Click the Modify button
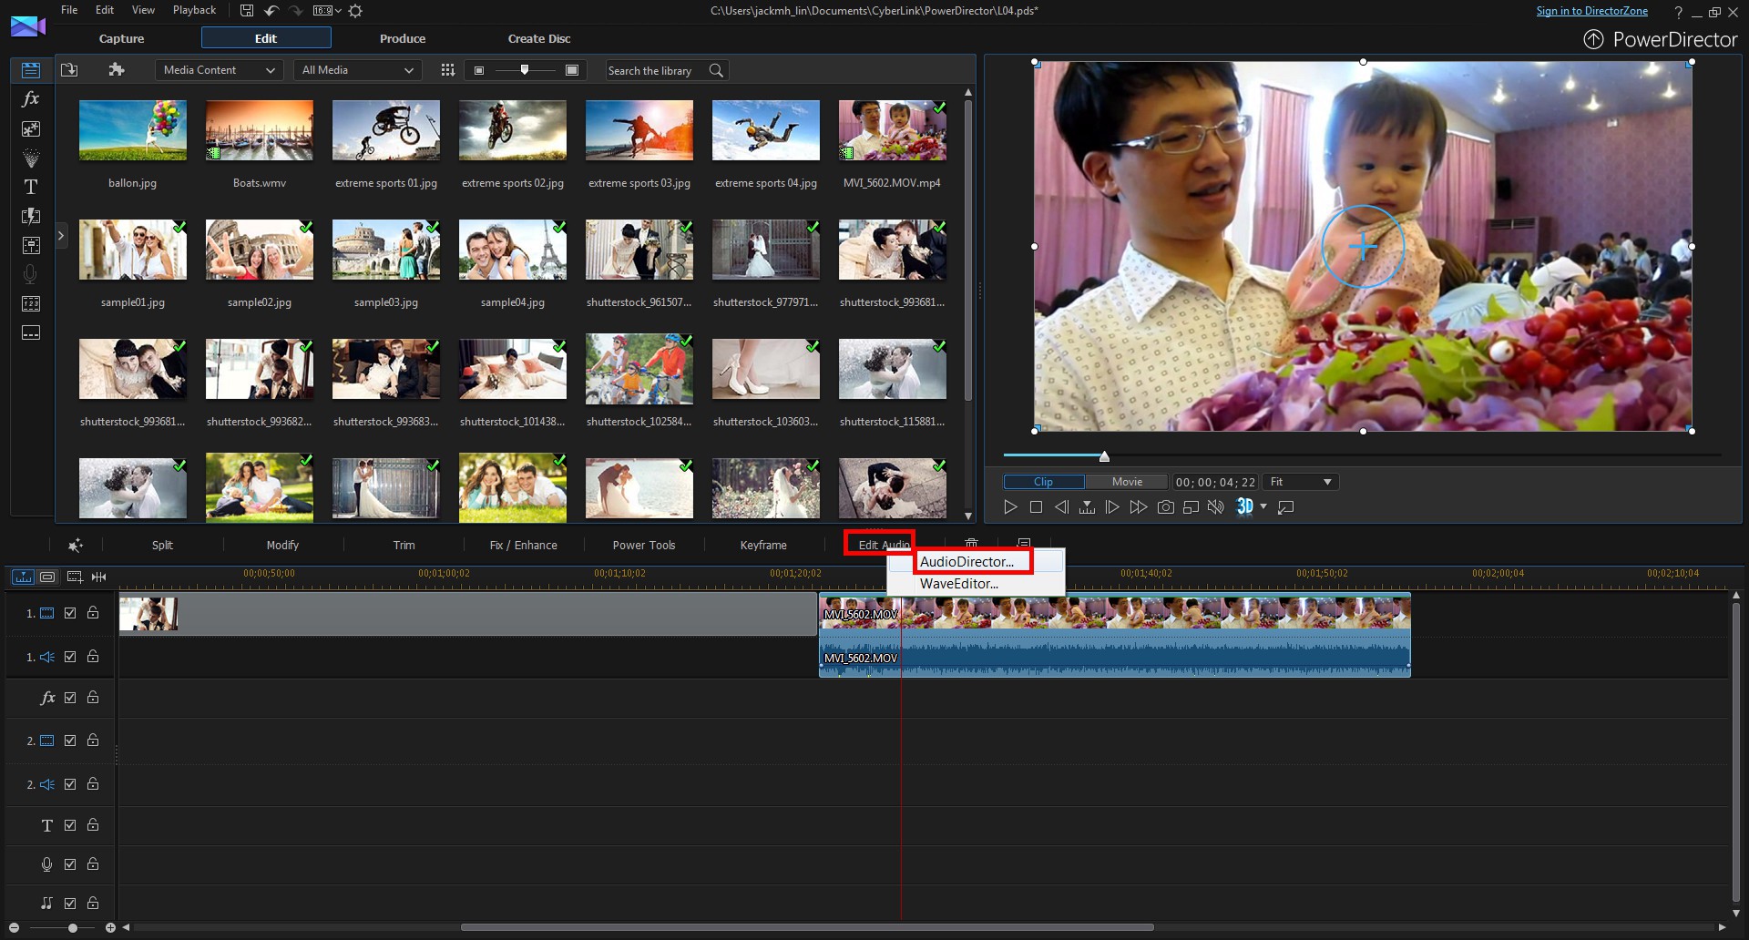Image resolution: width=1749 pixels, height=940 pixels. coord(282,545)
